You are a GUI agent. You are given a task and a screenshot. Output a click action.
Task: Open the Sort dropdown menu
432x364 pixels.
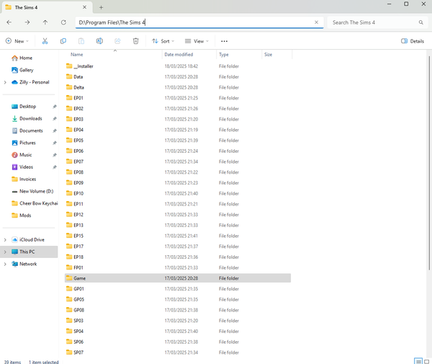tap(163, 41)
